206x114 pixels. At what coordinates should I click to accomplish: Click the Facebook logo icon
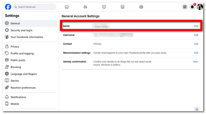tap(8, 7)
